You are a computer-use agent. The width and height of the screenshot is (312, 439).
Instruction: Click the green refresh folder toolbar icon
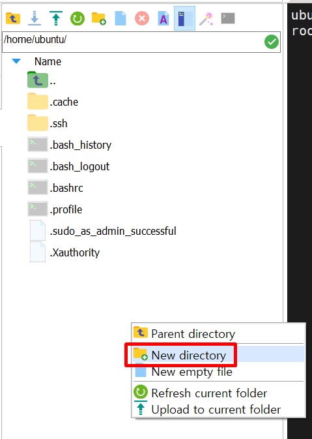pyautogui.click(x=78, y=18)
